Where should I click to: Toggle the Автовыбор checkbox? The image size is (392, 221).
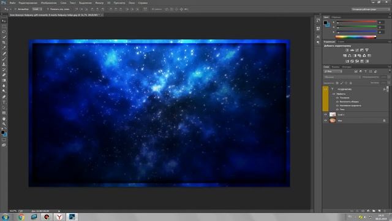[x=15, y=9]
